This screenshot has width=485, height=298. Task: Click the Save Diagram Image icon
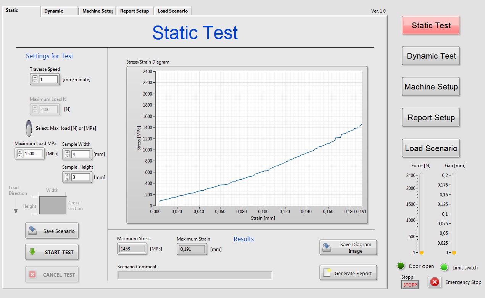[327, 247]
